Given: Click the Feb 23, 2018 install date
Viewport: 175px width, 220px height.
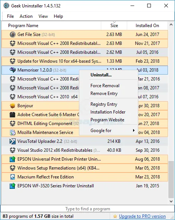Looking at the screenshot, I should point(148,61).
